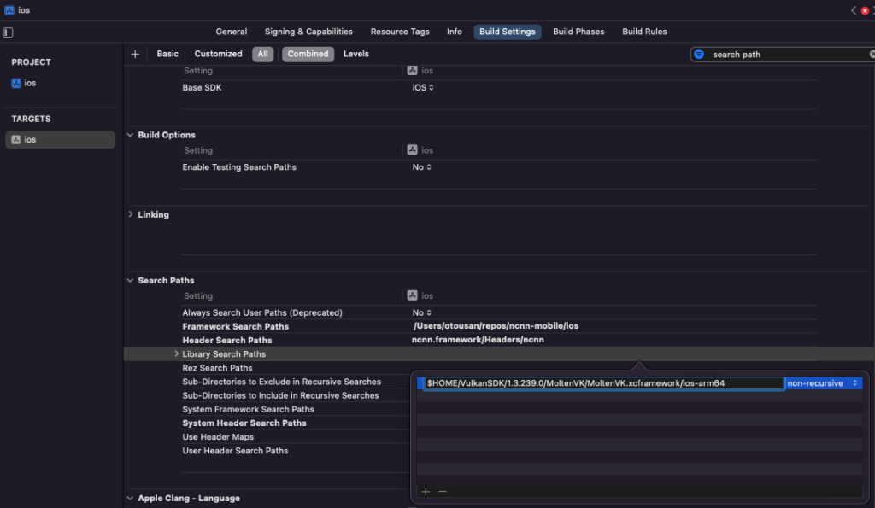Click the add build setting plus icon
This screenshot has width=875, height=508.
(135, 54)
